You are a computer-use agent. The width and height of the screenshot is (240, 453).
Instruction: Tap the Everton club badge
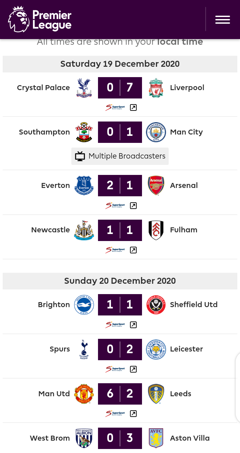click(x=84, y=186)
